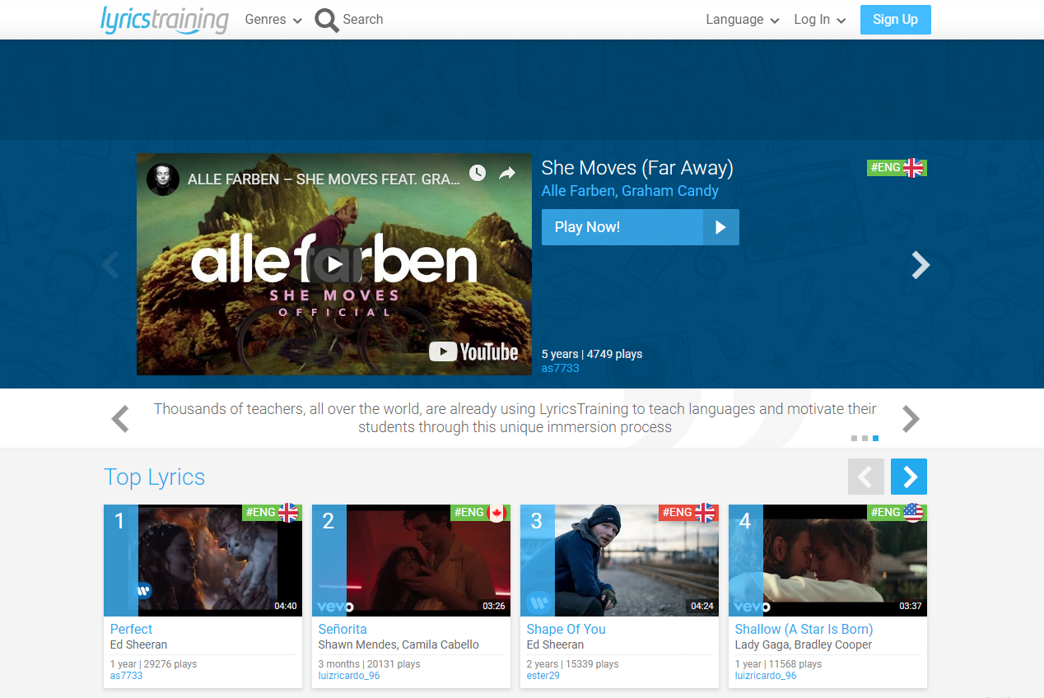Select the third testimonial pagination dot
The height and width of the screenshot is (698, 1044).
click(x=876, y=439)
